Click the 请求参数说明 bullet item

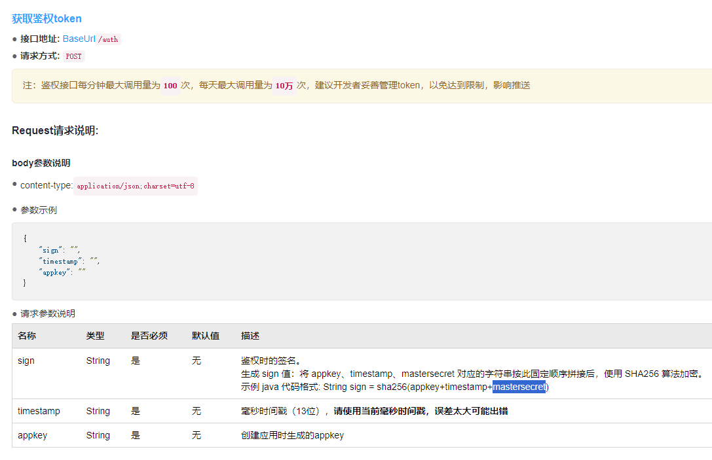pyautogui.click(x=49, y=313)
